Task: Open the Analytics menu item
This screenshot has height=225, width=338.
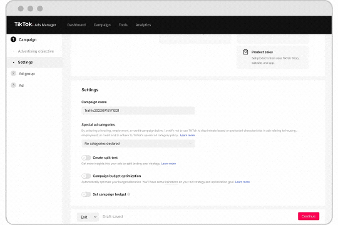Action: pyautogui.click(x=143, y=25)
